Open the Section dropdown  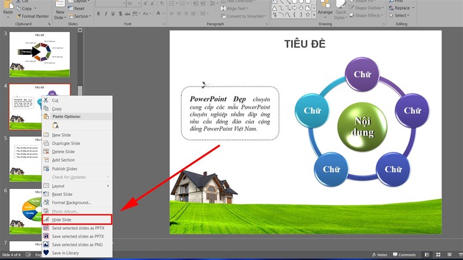coord(80,16)
